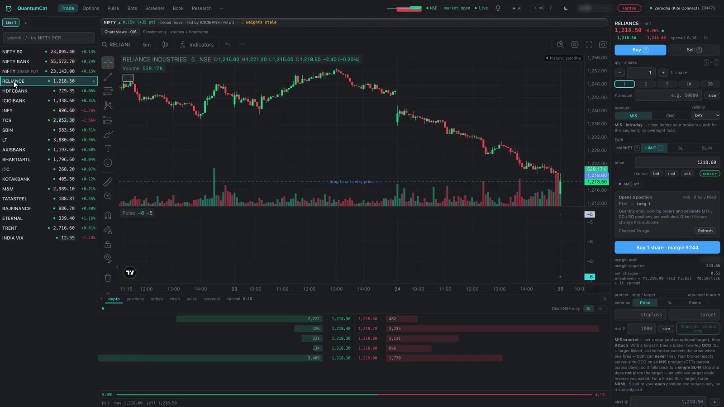This screenshot has width=724, height=407.
Task: Activate the zoom-in tool
Action: tap(108, 196)
